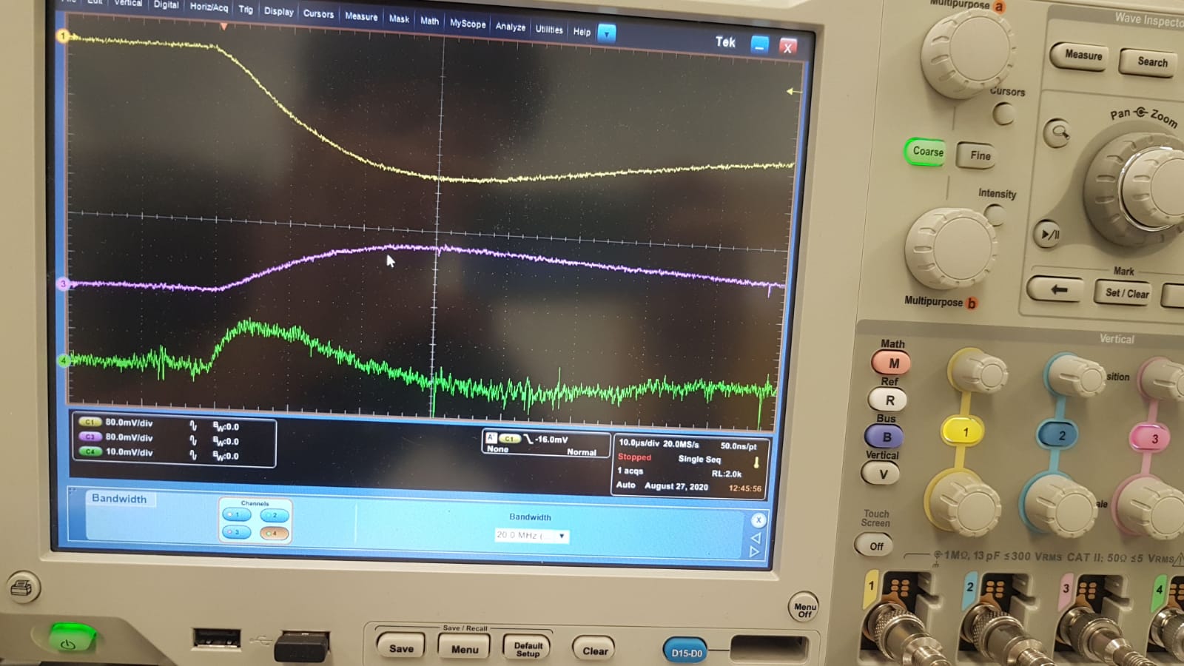Click the orange trigger position marker
The width and height of the screenshot is (1184, 666).
point(223,27)
